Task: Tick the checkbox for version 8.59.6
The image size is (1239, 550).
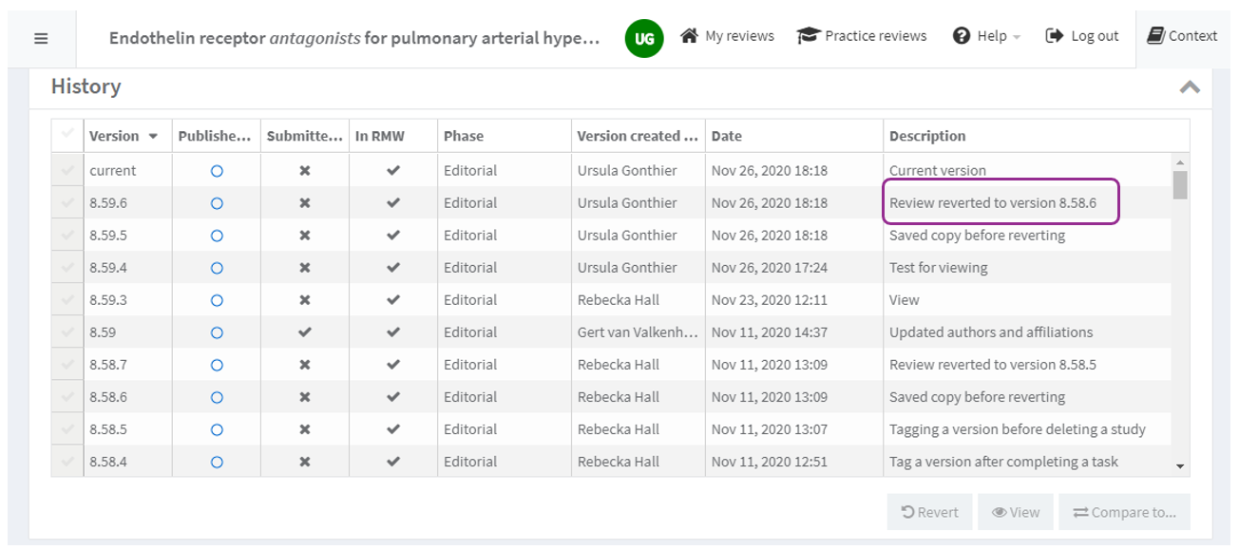Action: [67, 203]
